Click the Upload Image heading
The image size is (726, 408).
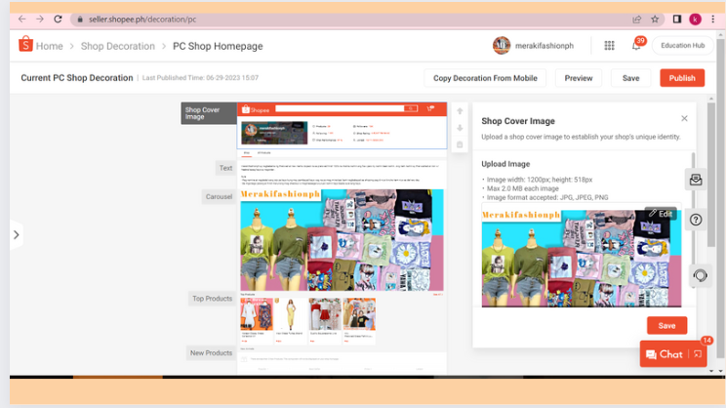coord(505,164)
